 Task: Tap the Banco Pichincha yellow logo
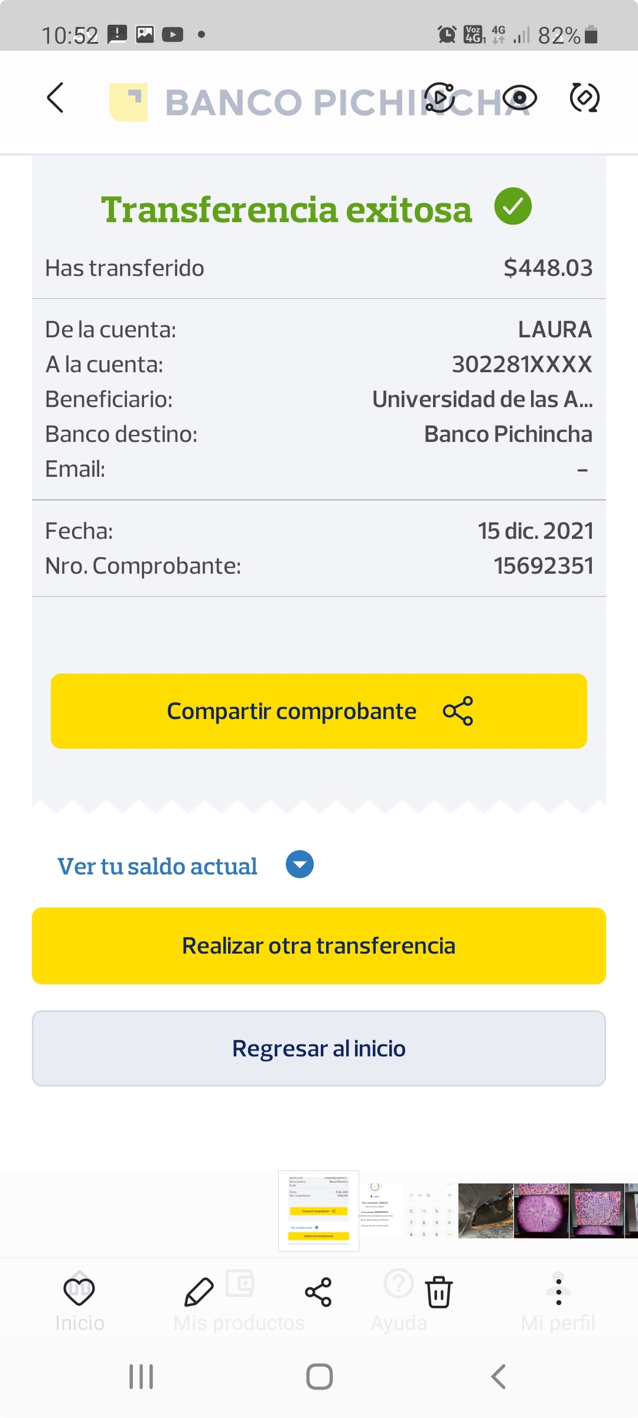pyautogui.click(x=129, y=102)
